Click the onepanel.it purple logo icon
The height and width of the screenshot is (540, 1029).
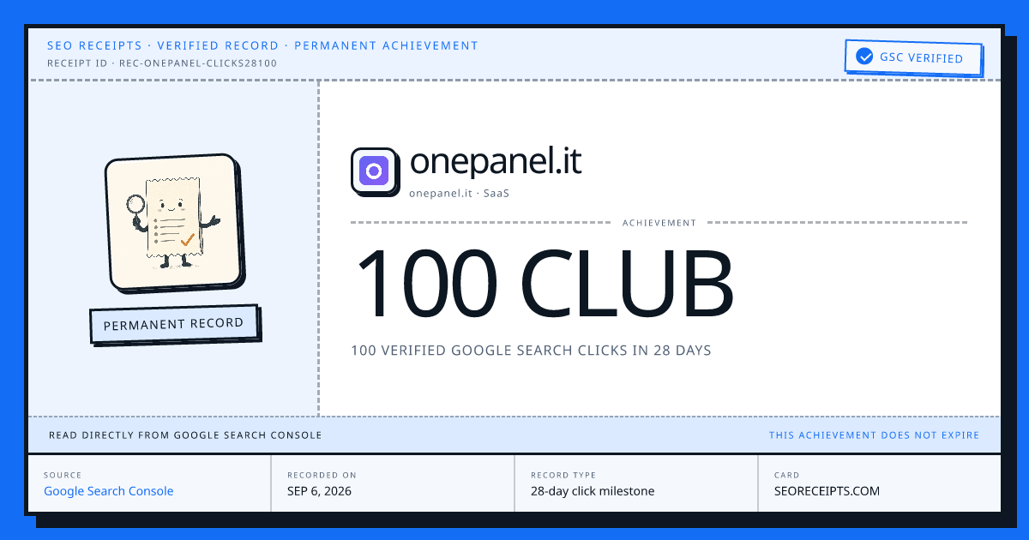[373, 170]
